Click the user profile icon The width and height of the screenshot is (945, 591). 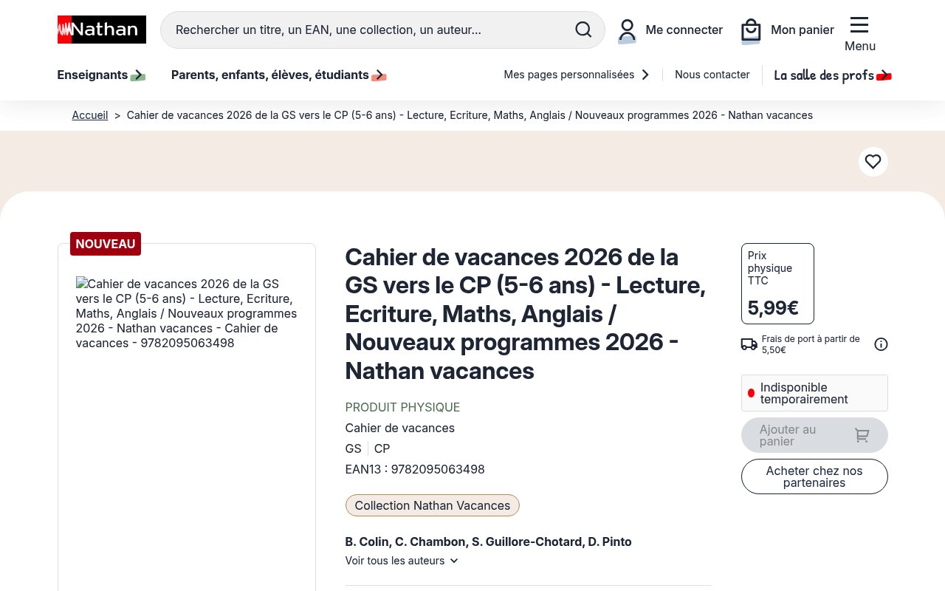coord(627,30)
